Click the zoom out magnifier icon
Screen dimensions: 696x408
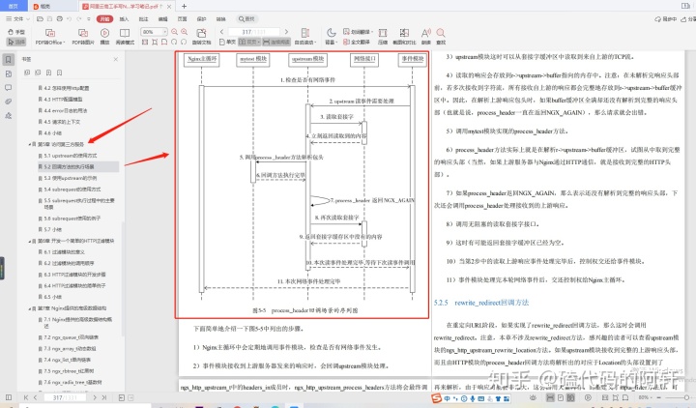pyautogui.click(x=174, y=32)
